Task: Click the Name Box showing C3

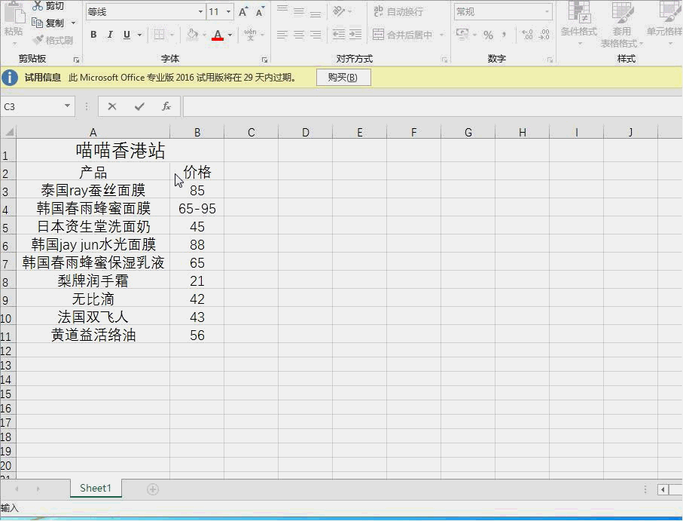Action: (x=31, y=106)
